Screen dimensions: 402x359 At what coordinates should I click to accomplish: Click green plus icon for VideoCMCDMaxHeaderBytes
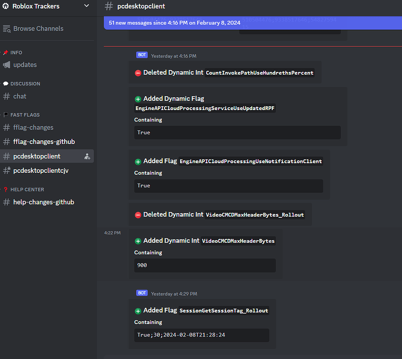click(x=138, y=241)
